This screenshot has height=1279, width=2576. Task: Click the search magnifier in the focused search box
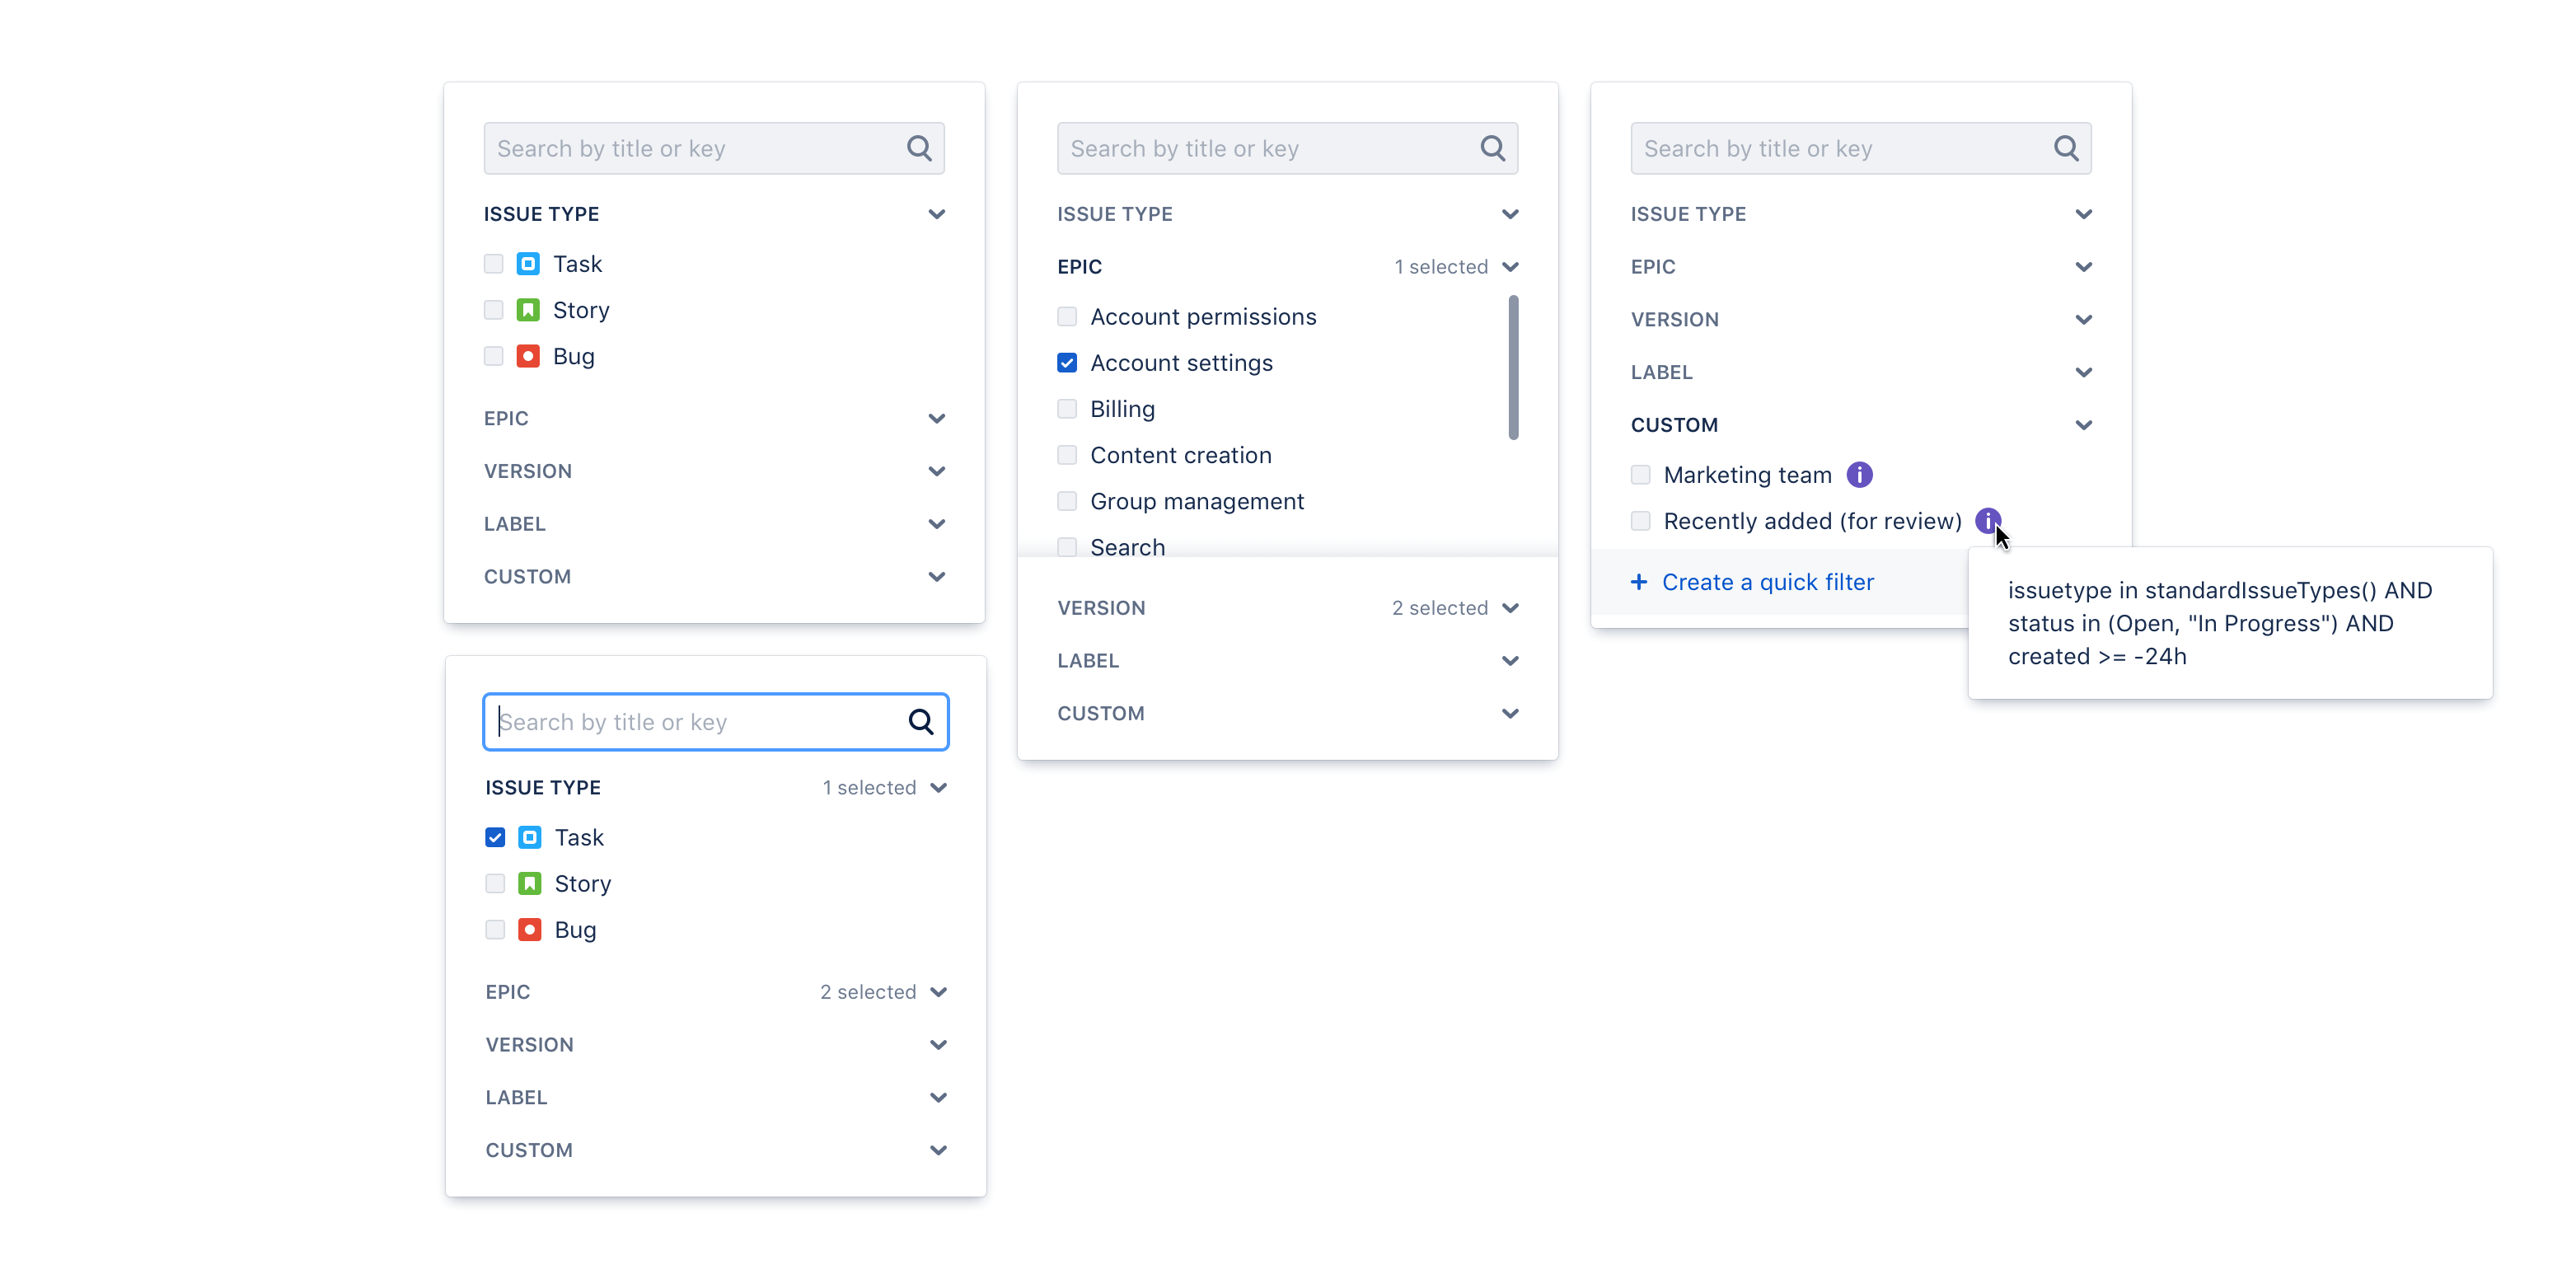tap(920, 721)
